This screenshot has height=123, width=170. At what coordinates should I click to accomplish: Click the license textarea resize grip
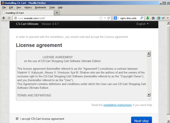149,99
